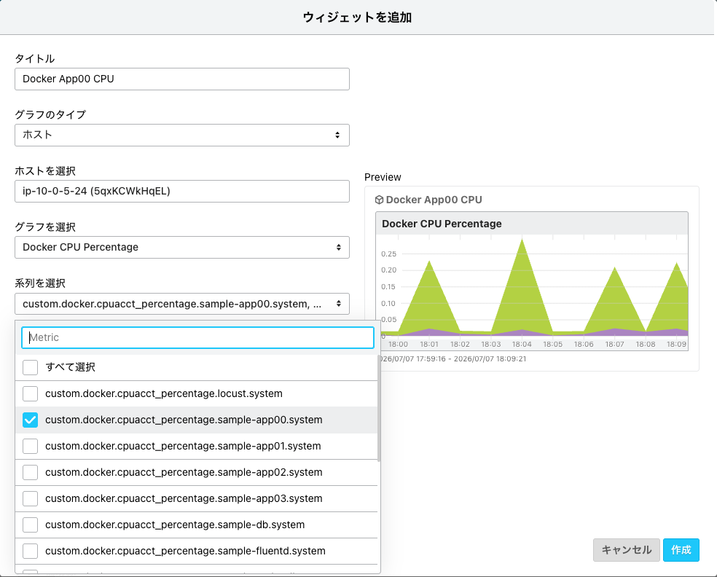
Task: Uncheck the sample-app00.system series checkbox
Action: 30,420
